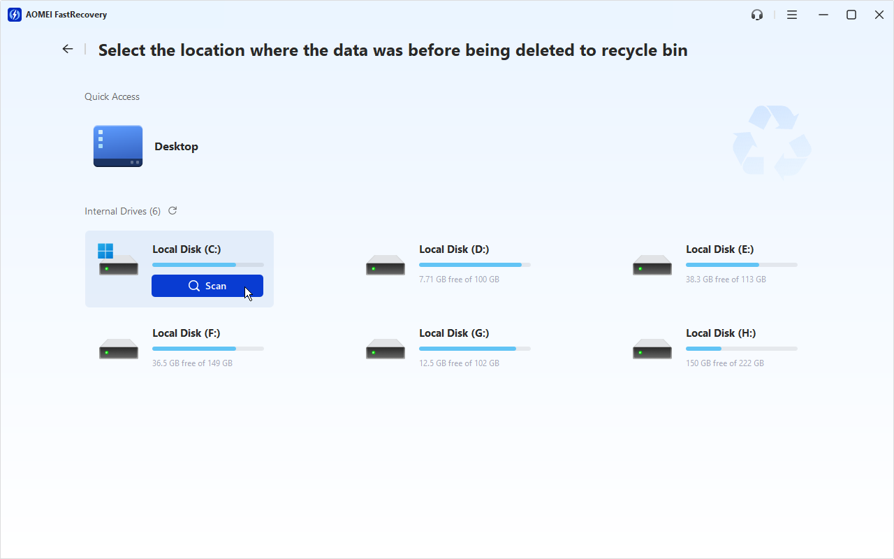Viewport: 894px width, 559px height.
Task: Refresh the Internal Drives list
Action: tap(173, 210)
